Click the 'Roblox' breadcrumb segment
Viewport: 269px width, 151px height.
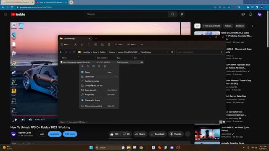click(103, 52)
